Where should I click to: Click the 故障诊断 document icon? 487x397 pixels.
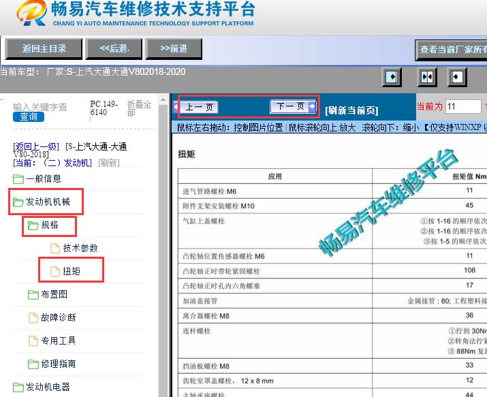coord(33,318)
